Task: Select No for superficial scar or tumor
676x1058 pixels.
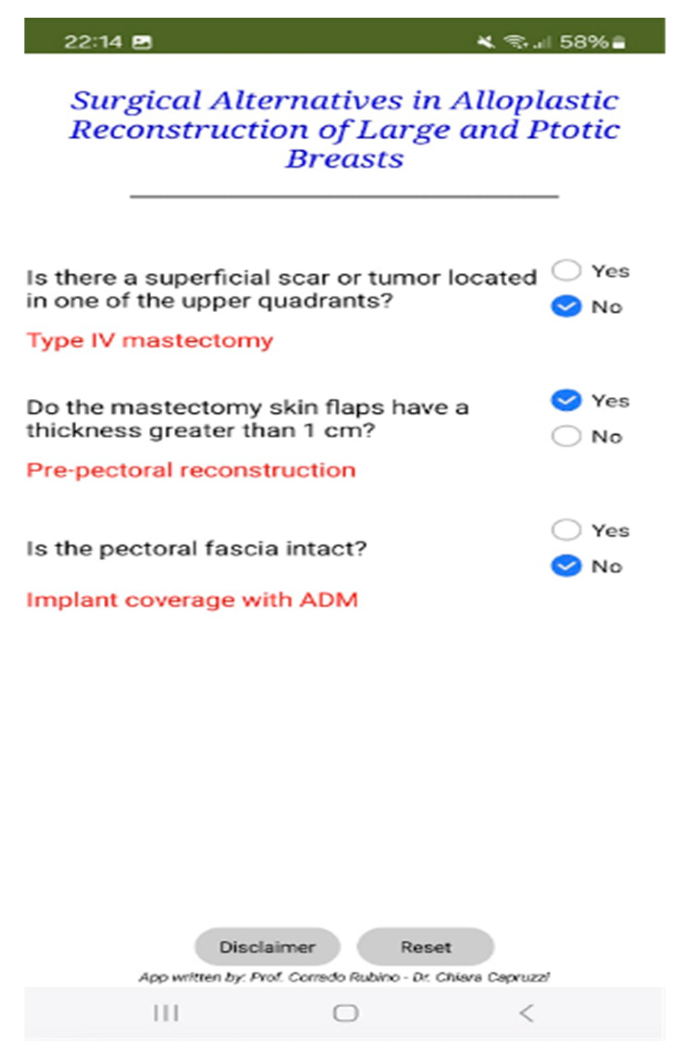Action: pos(566,306)
